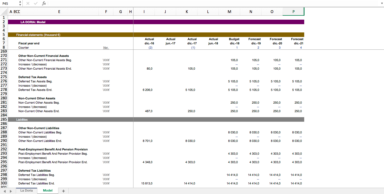Click Financial statements (thousand €) header cell

click(38, 35)
